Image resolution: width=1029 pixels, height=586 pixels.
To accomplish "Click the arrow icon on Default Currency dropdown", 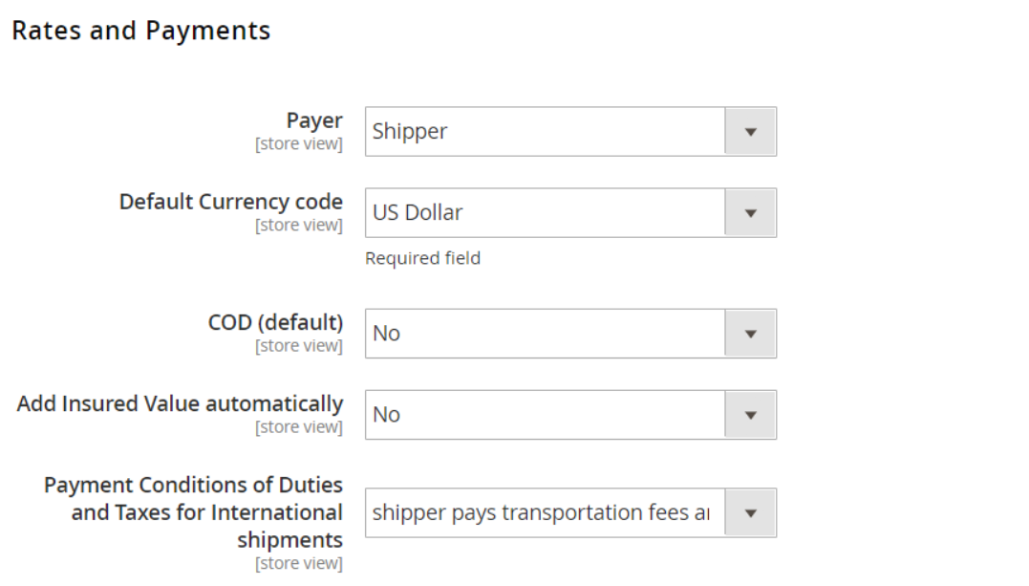I will point(750,212).
